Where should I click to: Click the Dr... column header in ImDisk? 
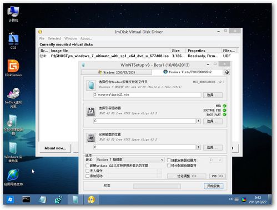[x=44, y=51]
